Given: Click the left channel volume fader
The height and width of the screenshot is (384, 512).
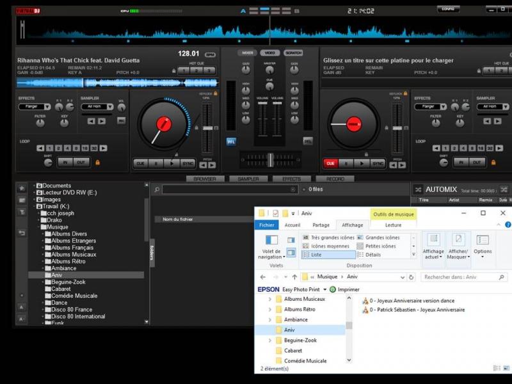Looking at the screenshot, I should [x=262, y=103].
